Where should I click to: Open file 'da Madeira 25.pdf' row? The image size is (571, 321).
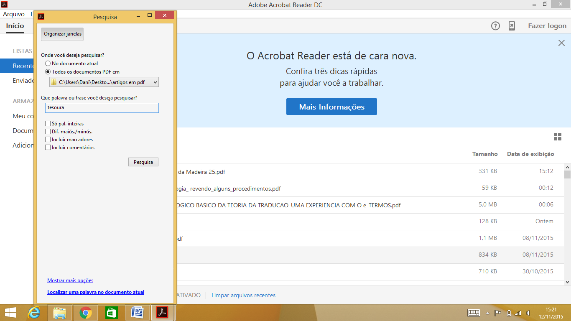coord(370,171)
